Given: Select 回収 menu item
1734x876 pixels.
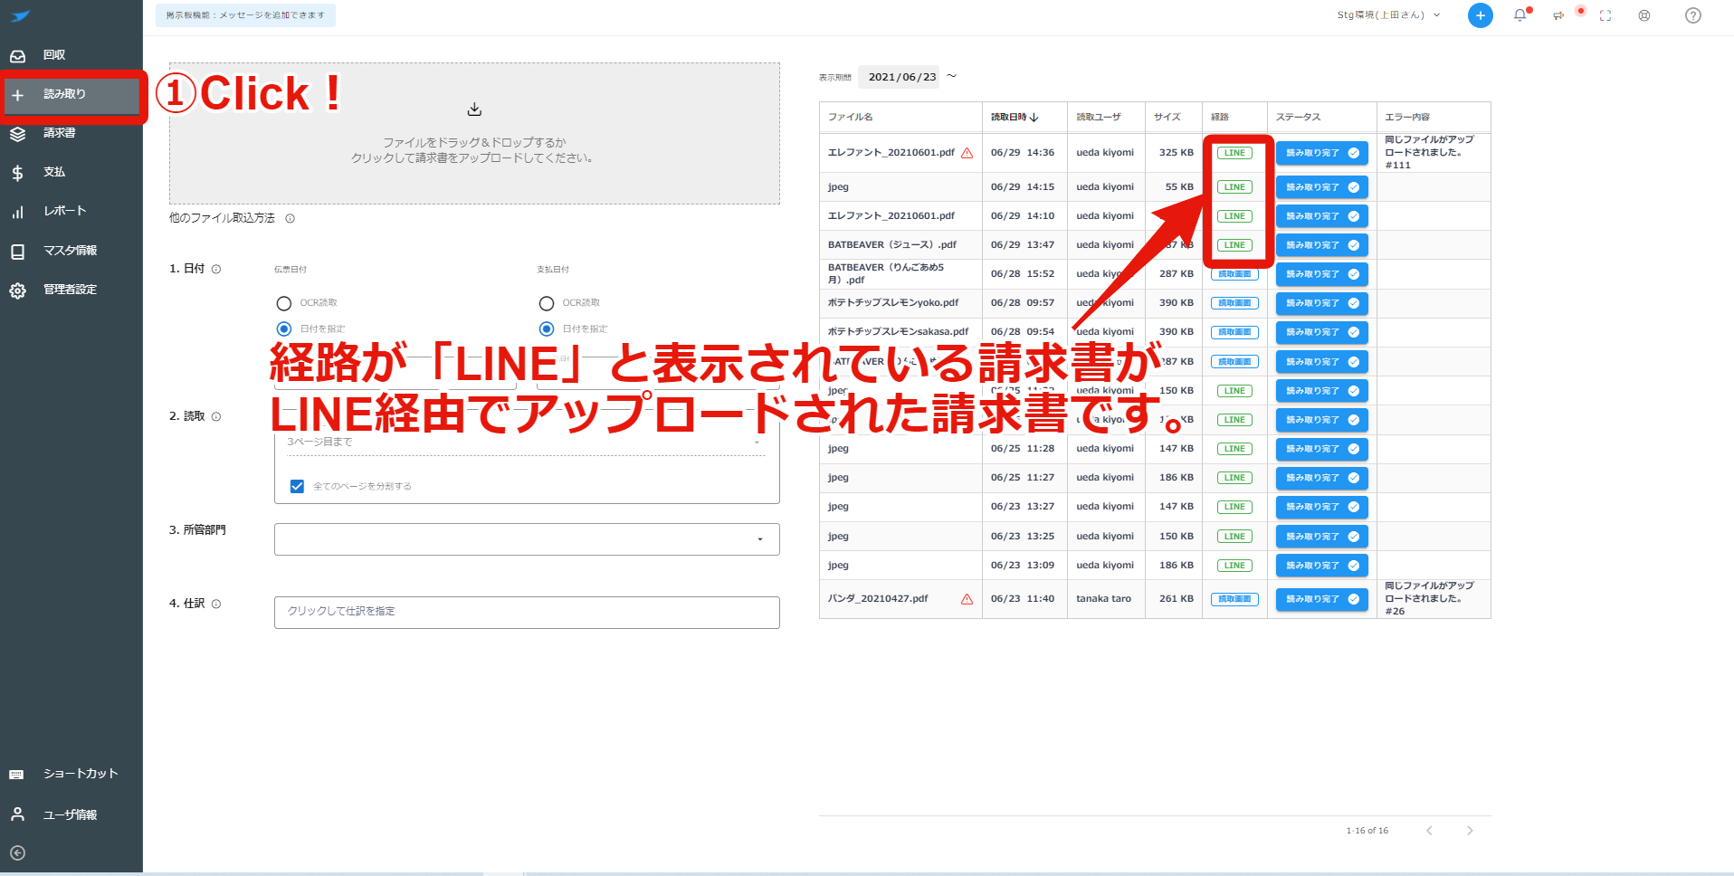Looking at the screenshot, I should 54,55.
